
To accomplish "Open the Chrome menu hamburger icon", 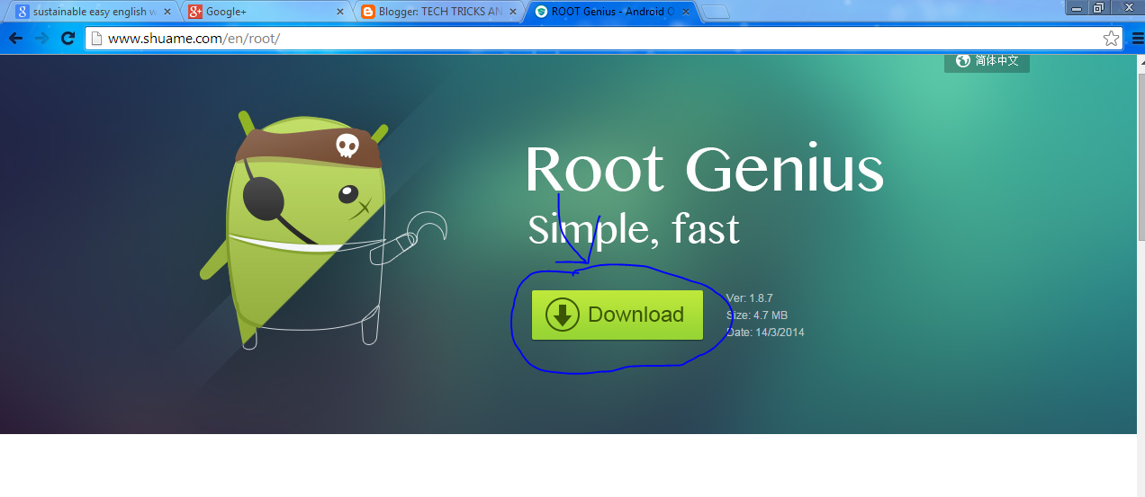I will coord(1137,39).
